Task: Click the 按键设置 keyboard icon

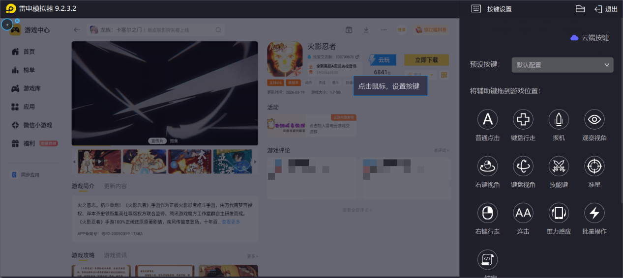Action: [475, 9]
